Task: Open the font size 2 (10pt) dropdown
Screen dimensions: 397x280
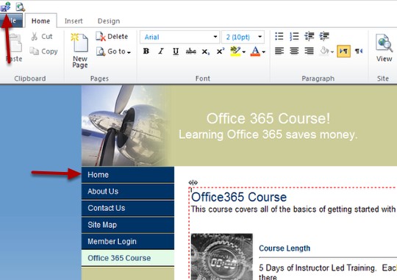Action: 260,37
